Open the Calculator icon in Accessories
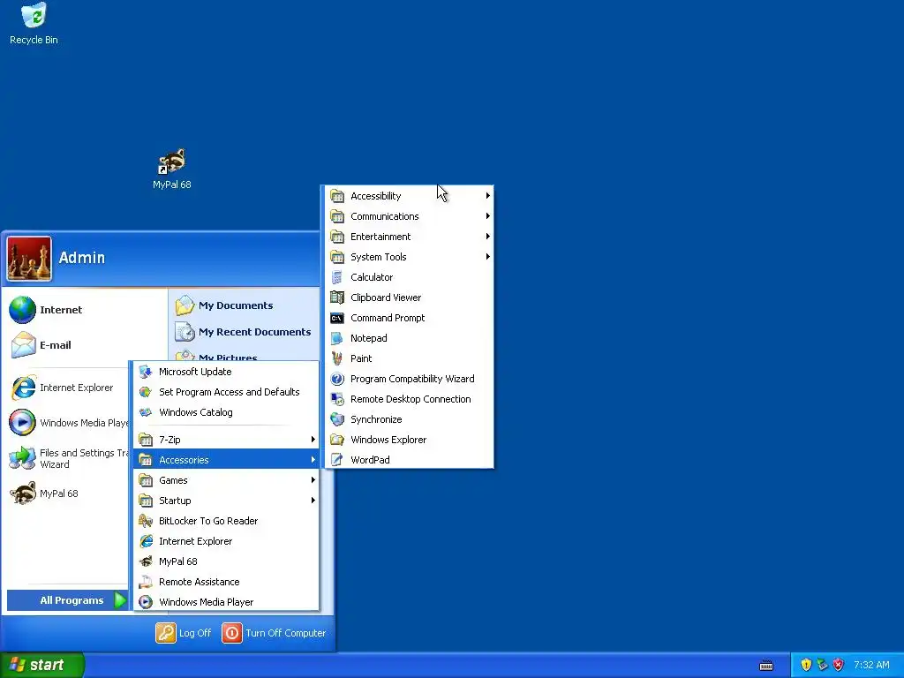This screenshot has width=904, height=678. tap(337, 277)
